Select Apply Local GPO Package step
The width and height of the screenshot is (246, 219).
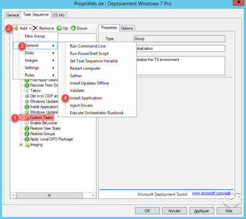51,139
